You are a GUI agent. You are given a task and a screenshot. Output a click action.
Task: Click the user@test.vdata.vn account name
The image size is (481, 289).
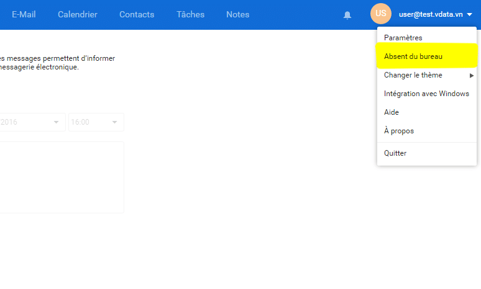pos(430,14)
